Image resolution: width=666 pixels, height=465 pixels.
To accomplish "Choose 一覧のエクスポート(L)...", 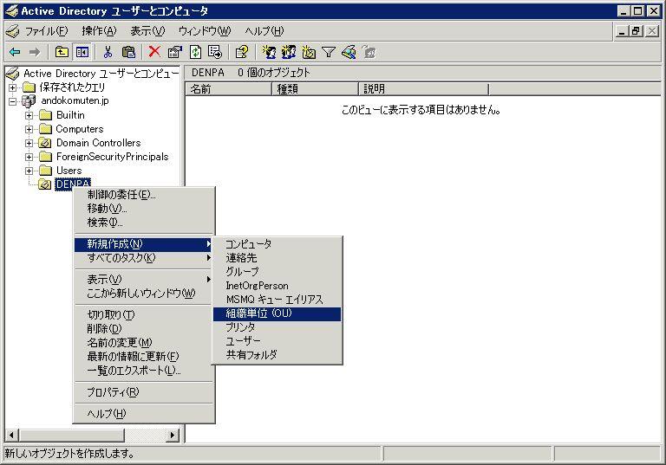I will click(144, 371).
